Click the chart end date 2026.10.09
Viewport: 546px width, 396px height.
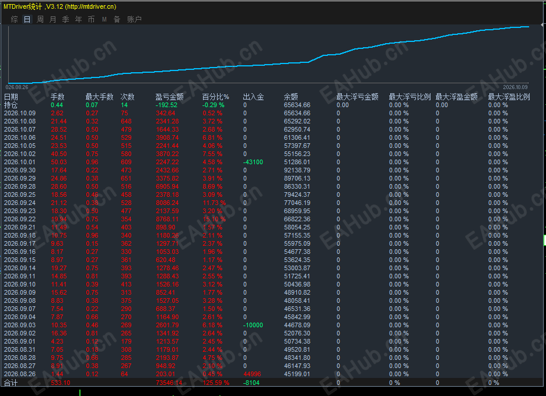coord(515,87)
